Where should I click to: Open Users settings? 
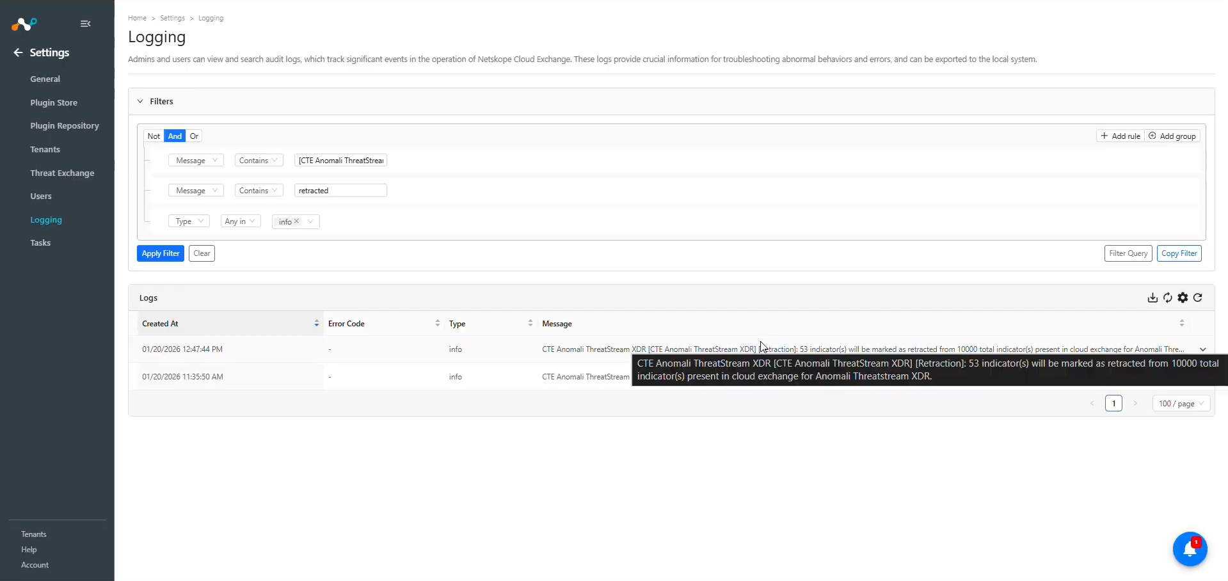(41, 196)
